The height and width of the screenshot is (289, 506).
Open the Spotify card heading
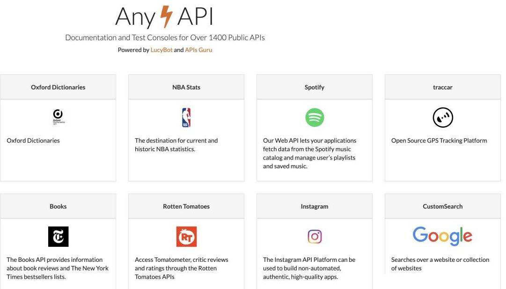click(x=315, y=87)
